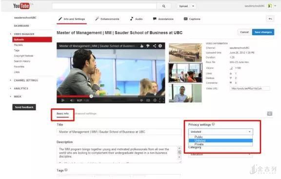This screenshot has height=179, width=281.
Task: Enter fullscreen in video player
Action: coord(161,100)
